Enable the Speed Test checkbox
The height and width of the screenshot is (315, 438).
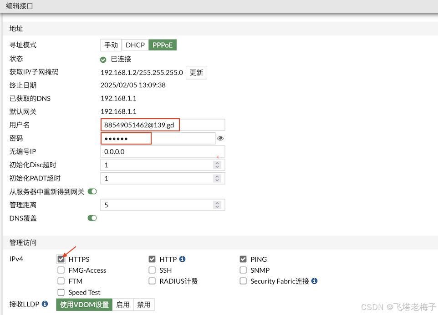pyautogui.click(x=61, y=292)
